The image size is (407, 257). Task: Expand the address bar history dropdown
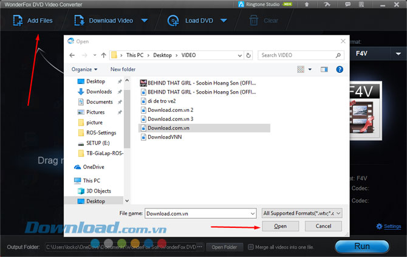click(x=240, y=55)
